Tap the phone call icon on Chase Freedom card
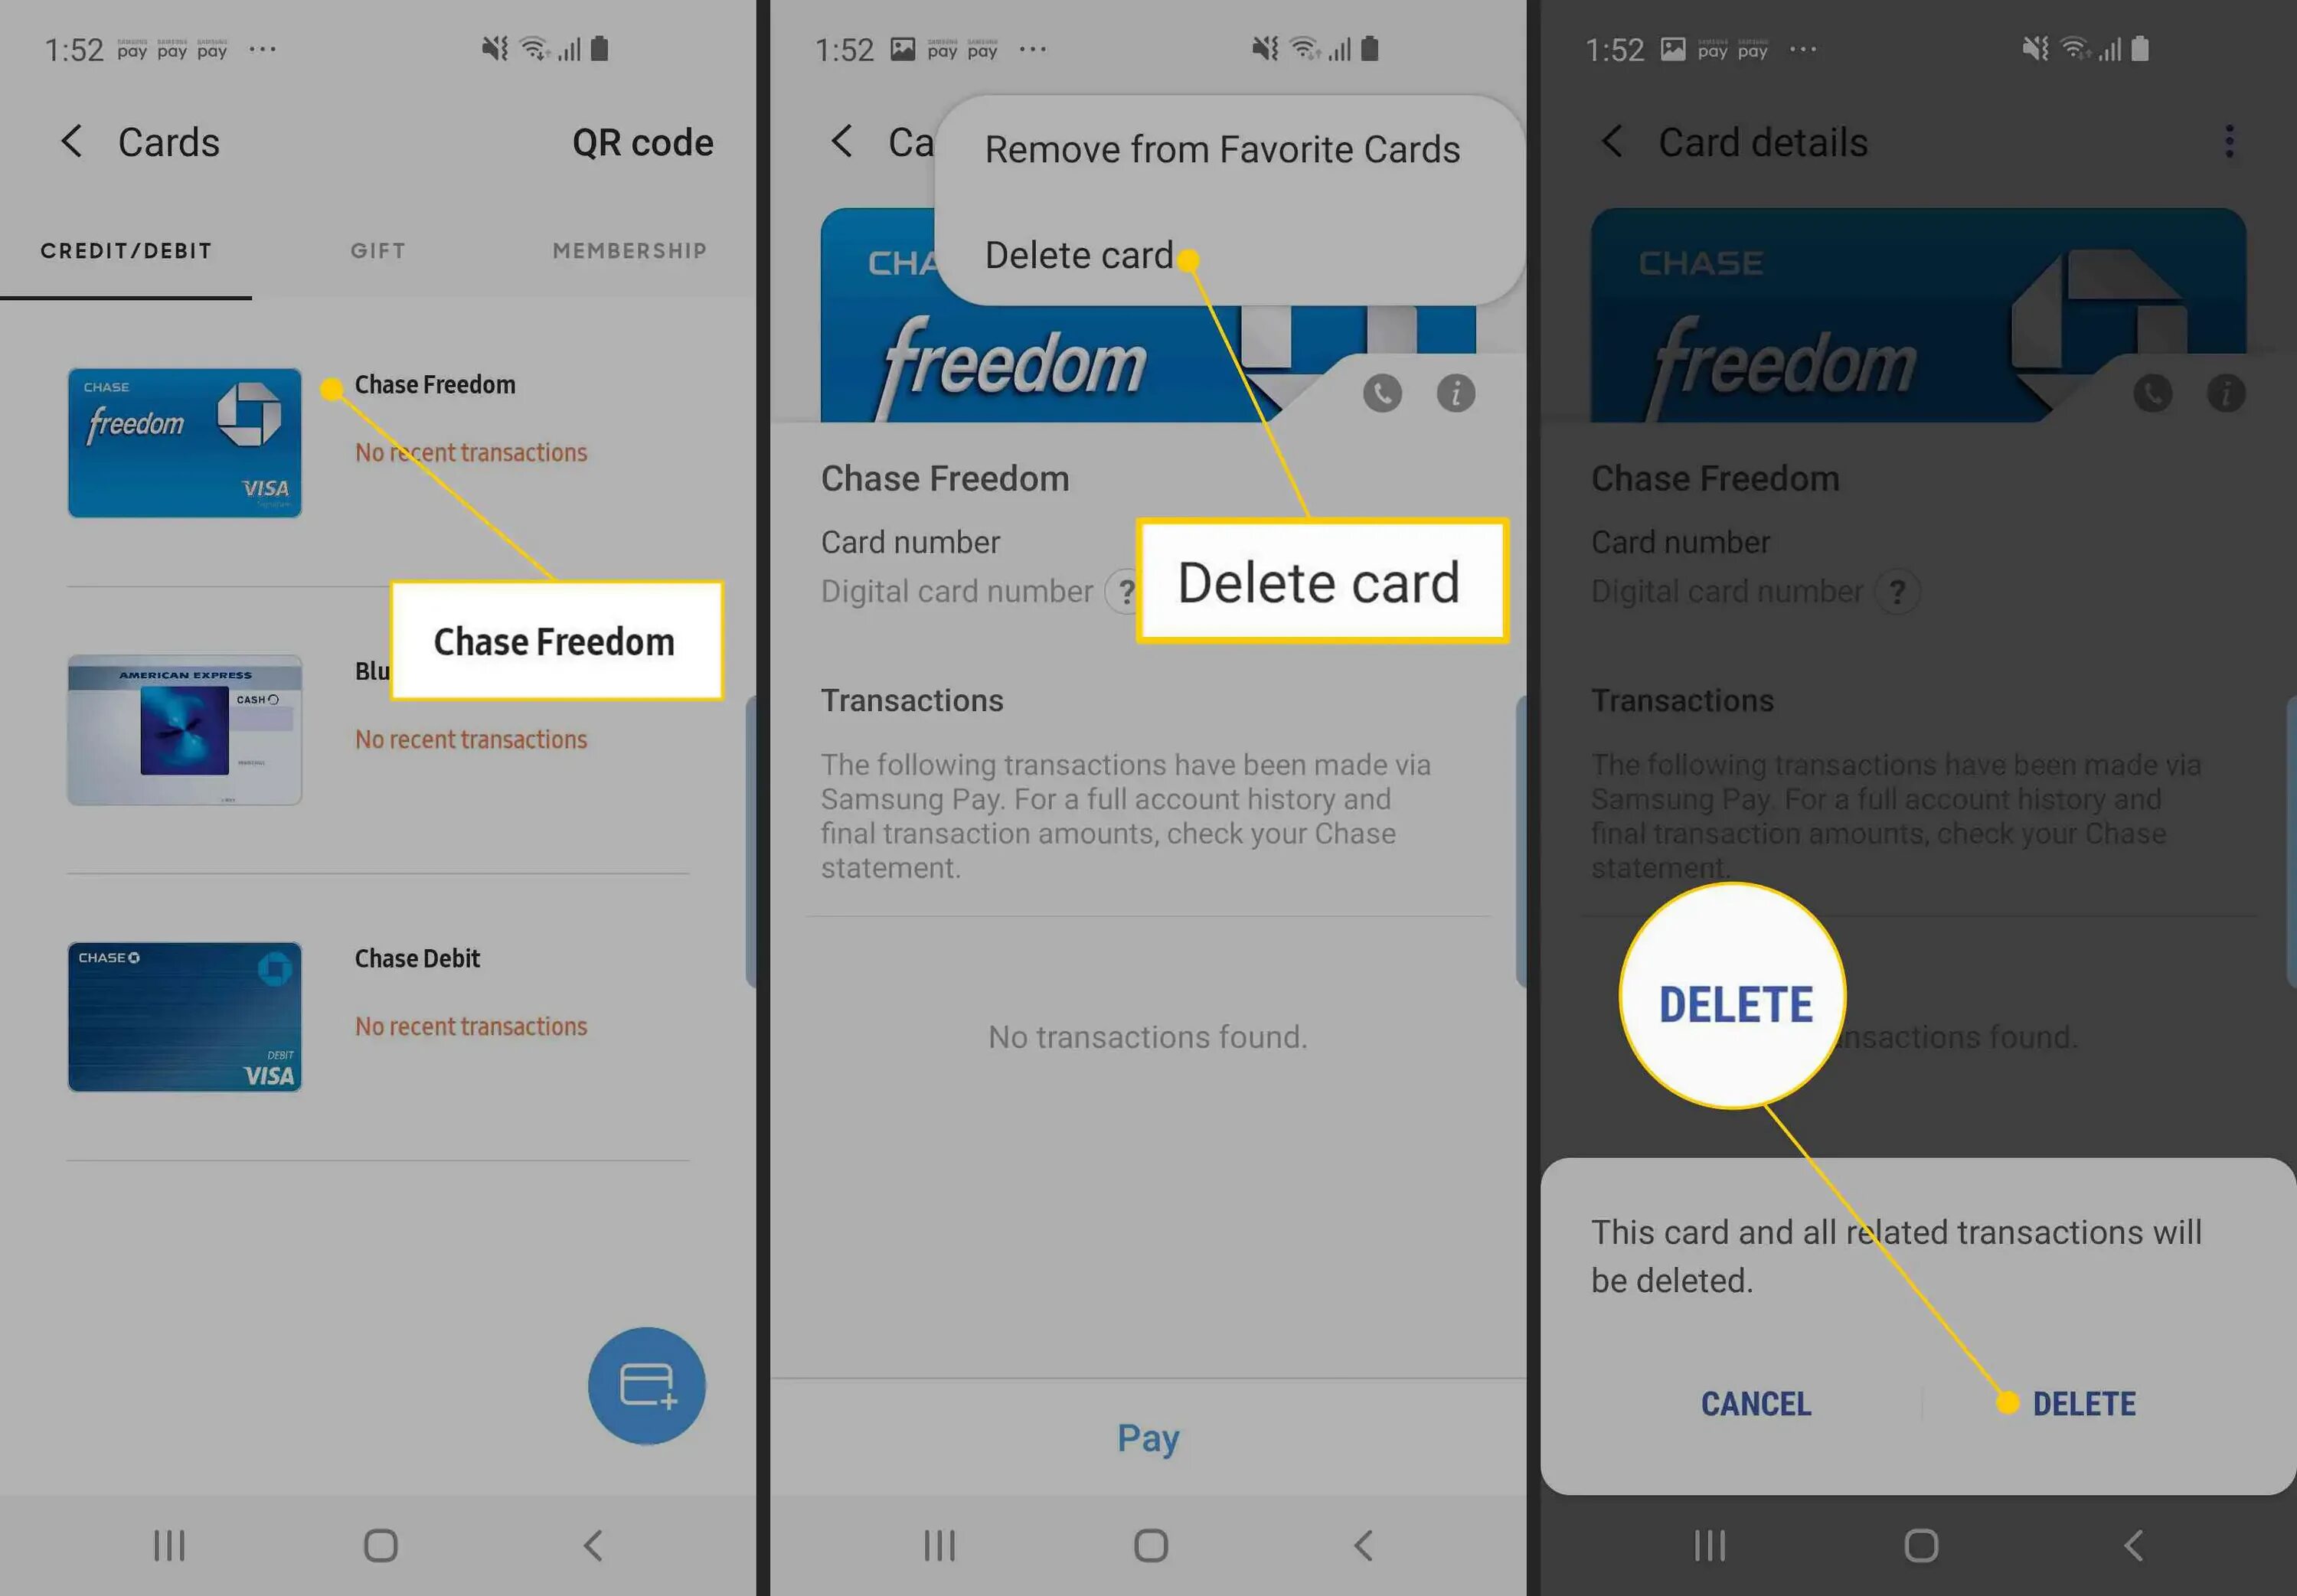 tap(1380, 390)
